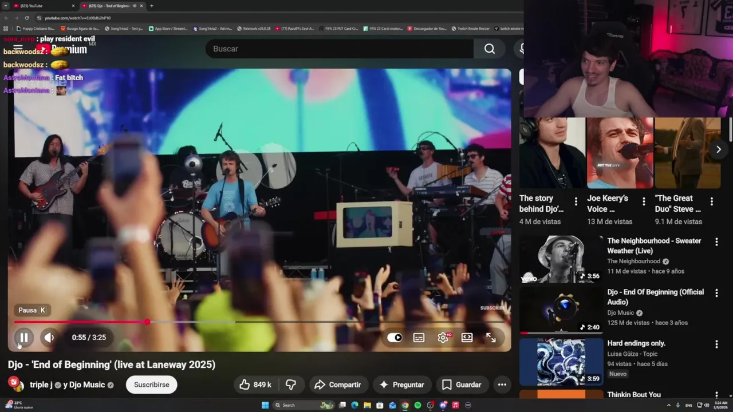Open options for "Hard endings only." video
Image resolution: width=733 pixels, height=412 pixels.
point(716,344)
